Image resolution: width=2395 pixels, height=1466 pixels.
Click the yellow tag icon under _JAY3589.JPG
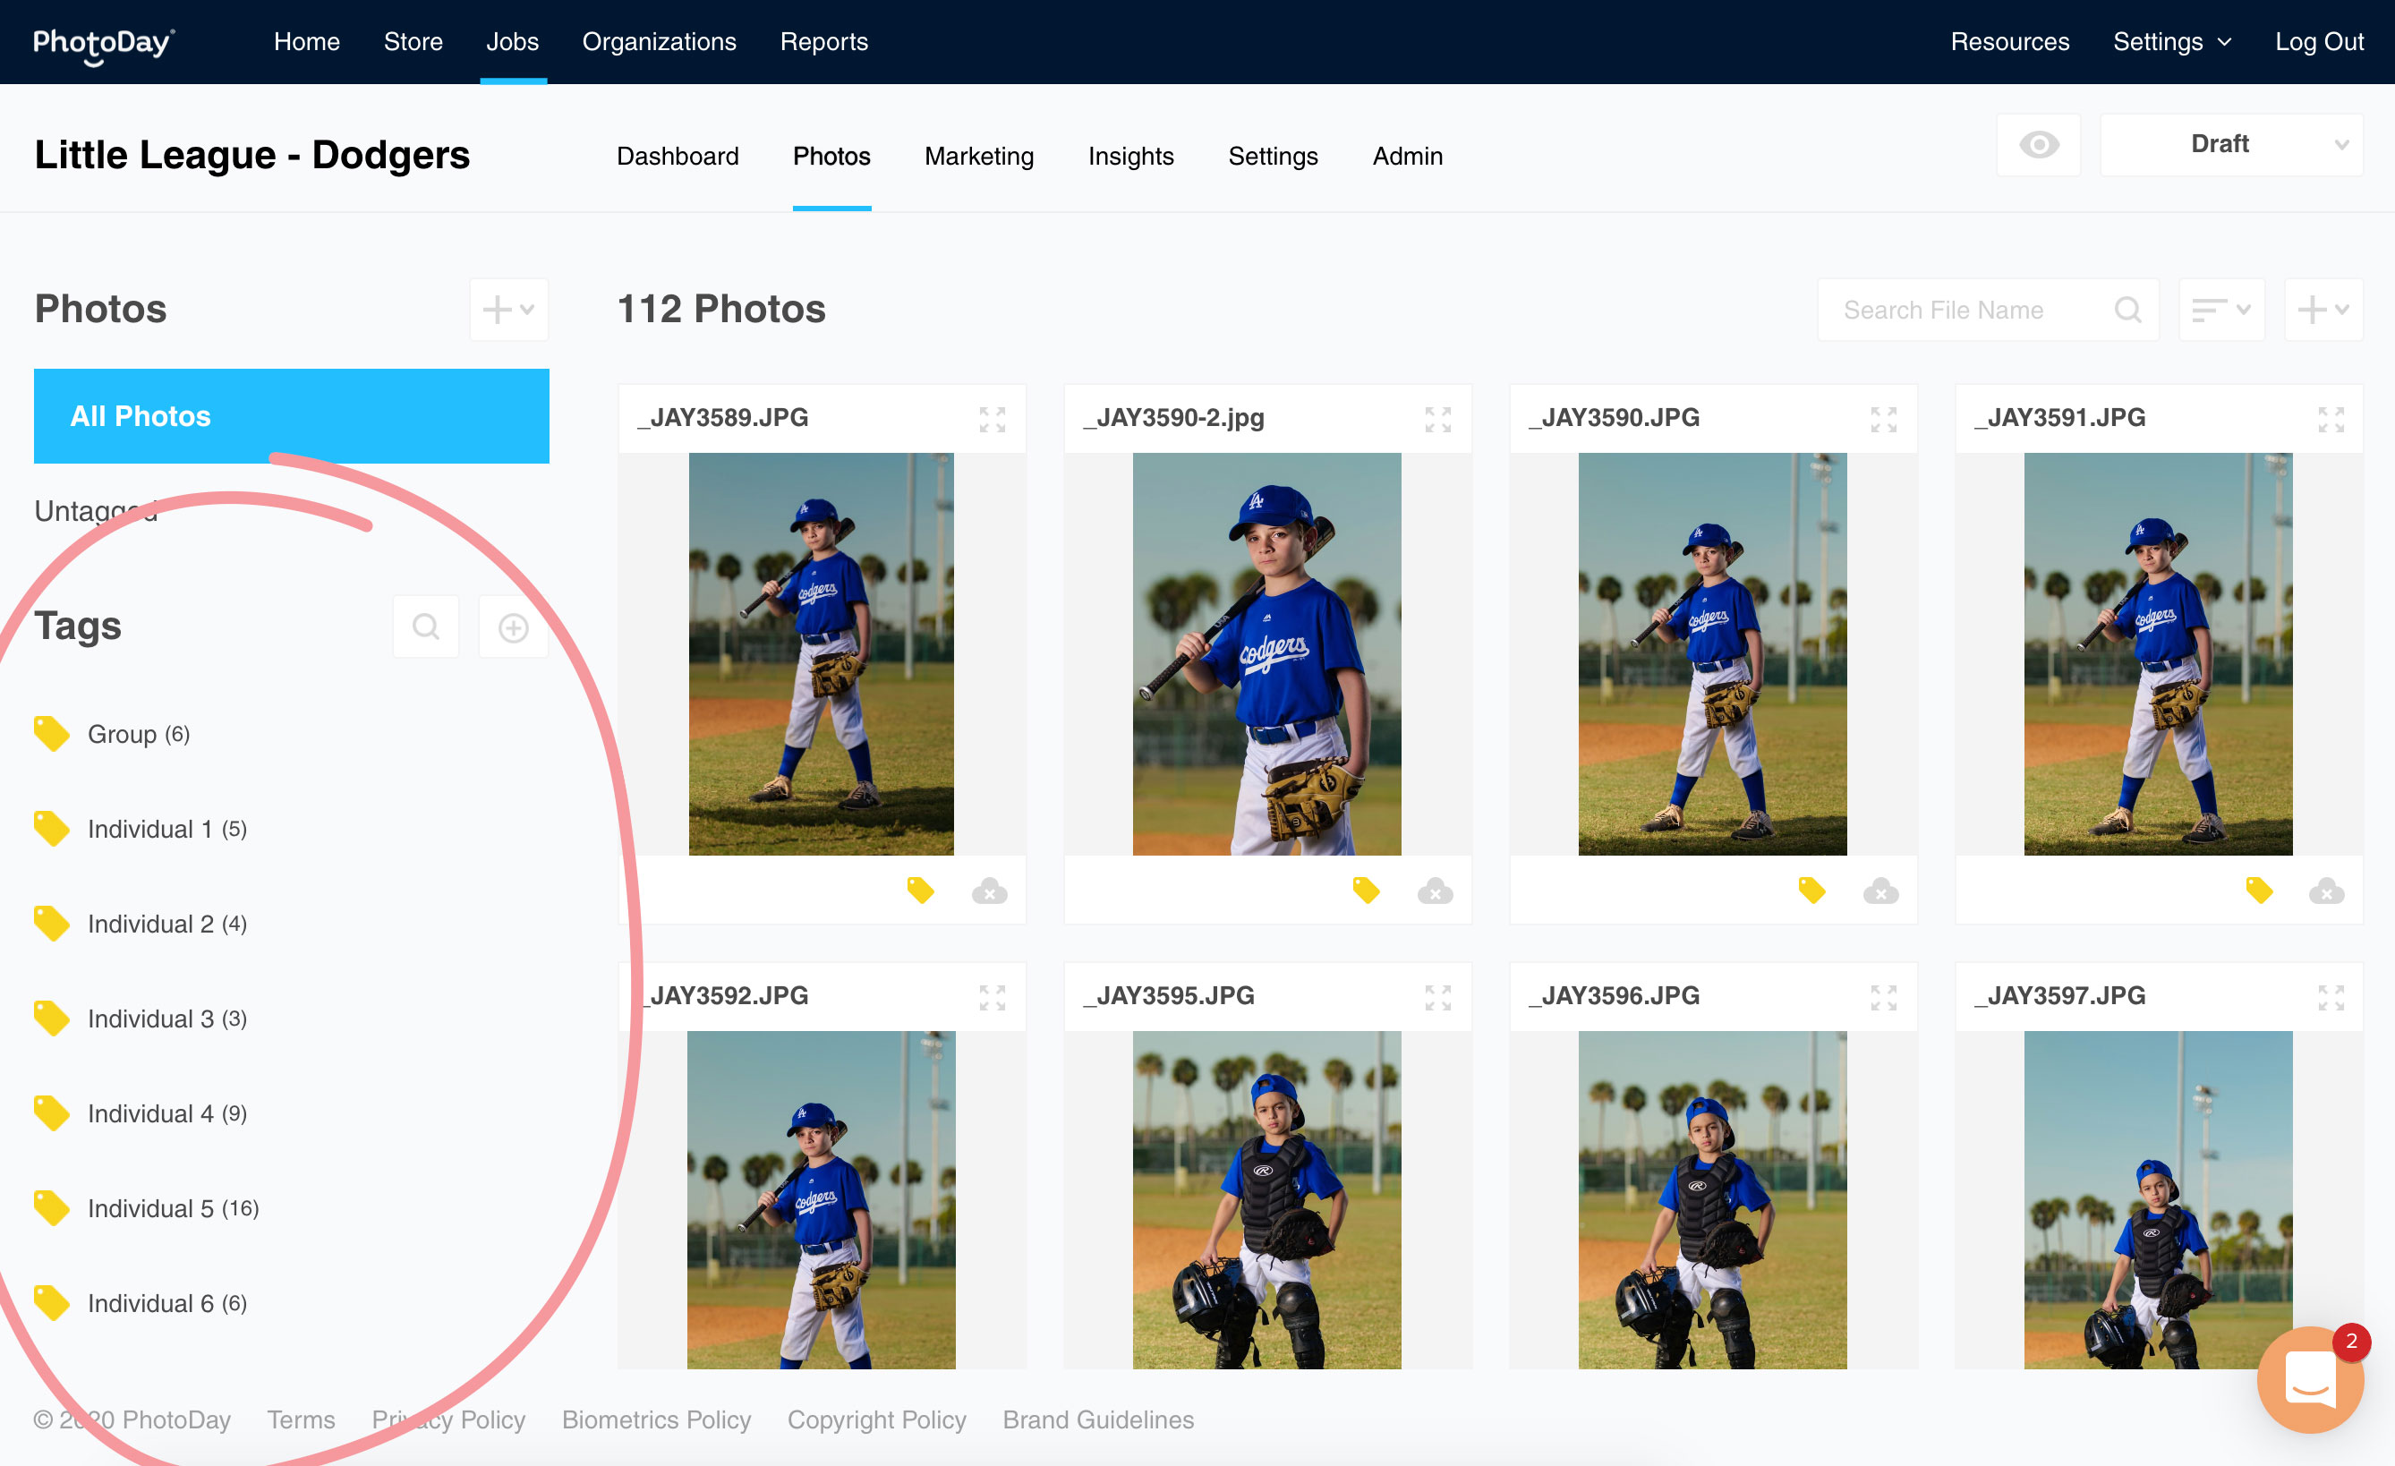click(x=919, y=890)
